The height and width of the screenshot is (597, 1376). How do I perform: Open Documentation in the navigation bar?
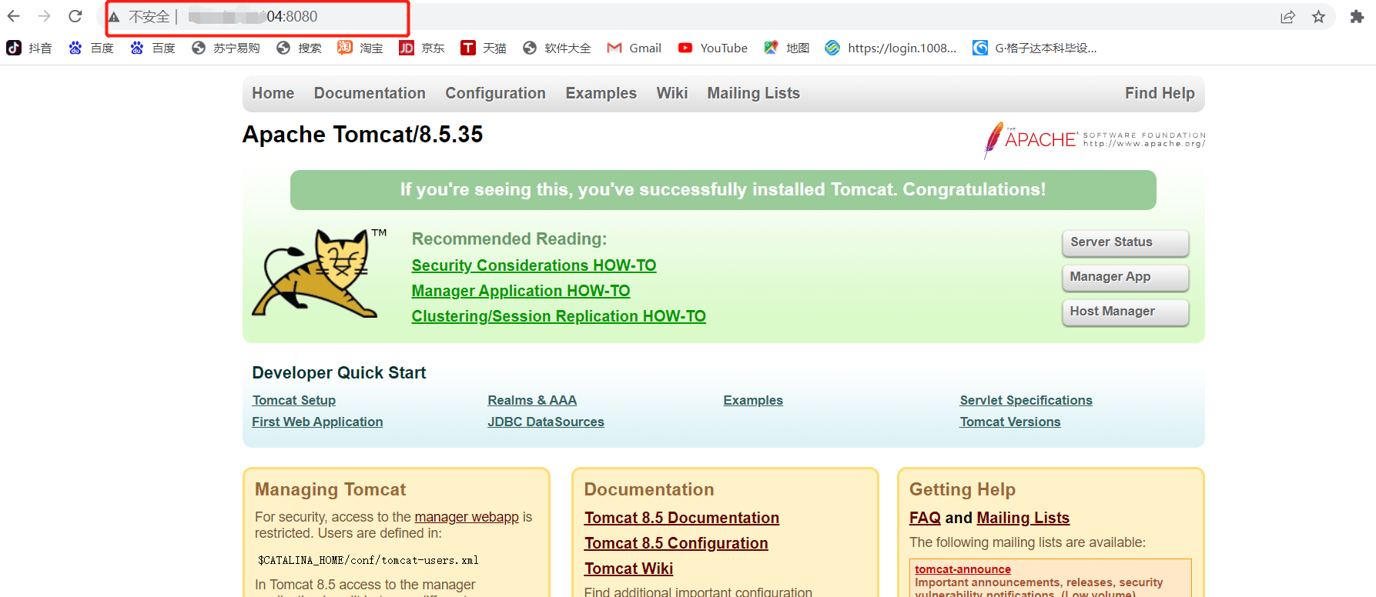click(x=370, y=93)
